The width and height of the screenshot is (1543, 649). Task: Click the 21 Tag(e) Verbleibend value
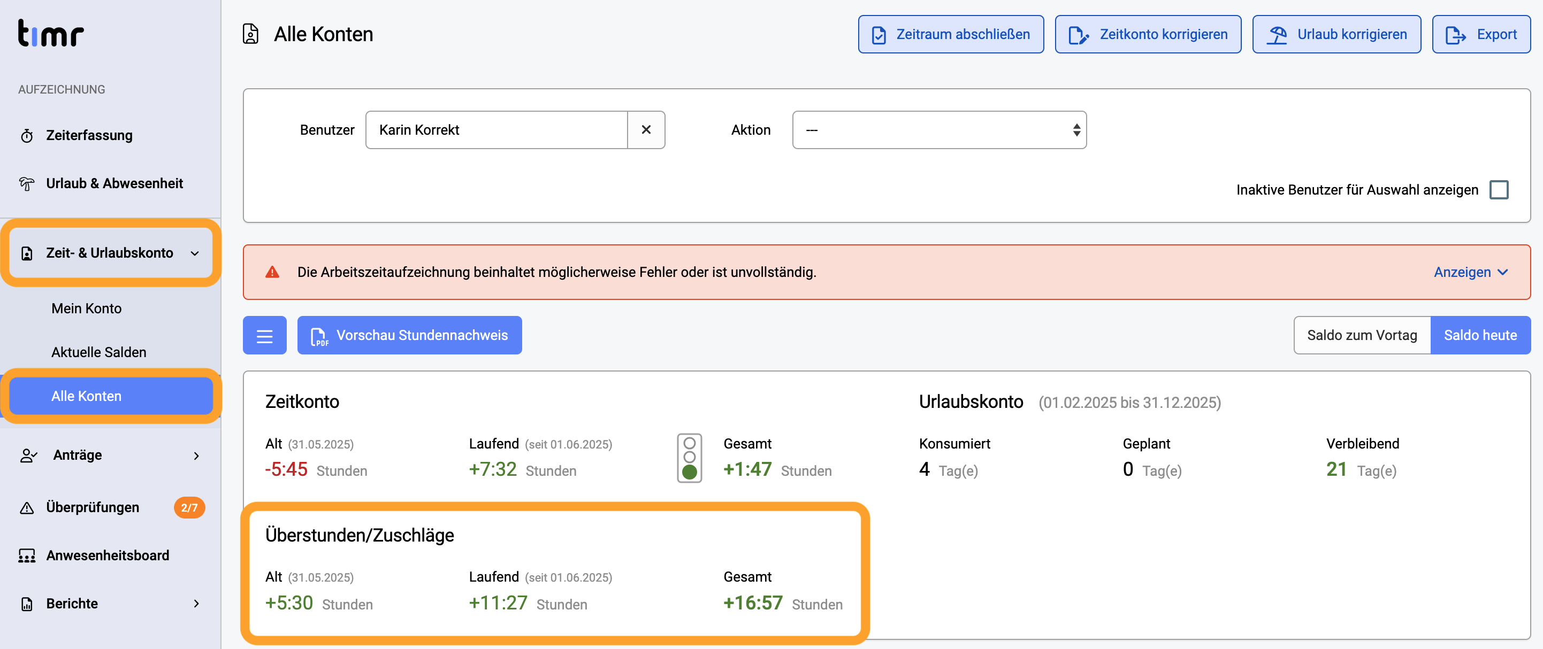1361,469
